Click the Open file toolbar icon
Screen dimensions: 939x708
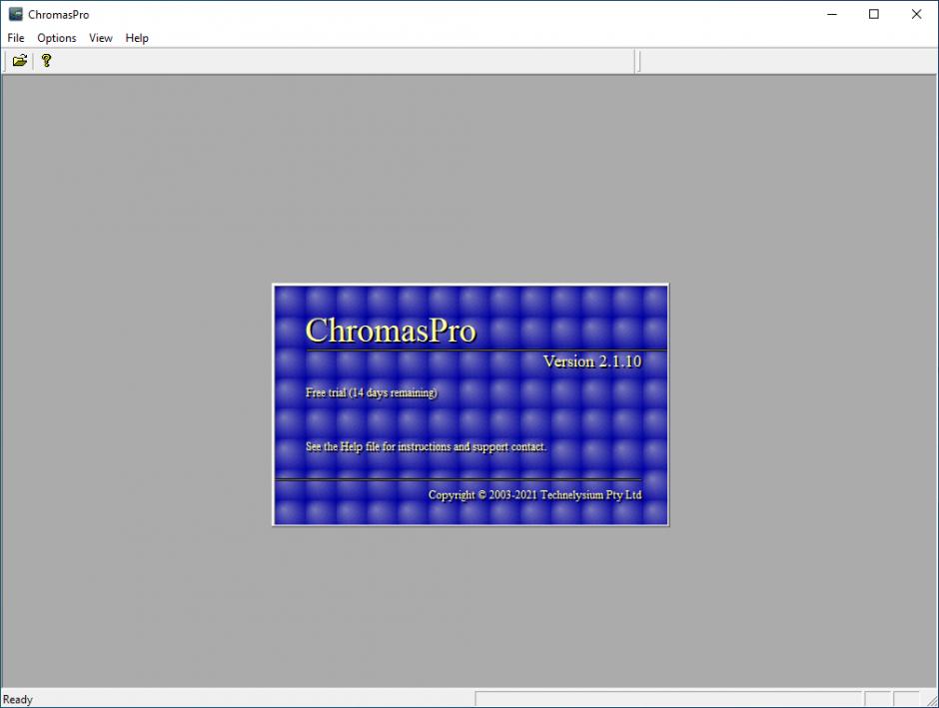20,61
